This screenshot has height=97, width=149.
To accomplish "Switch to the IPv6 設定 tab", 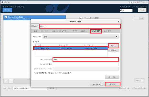I will (107, 31).
